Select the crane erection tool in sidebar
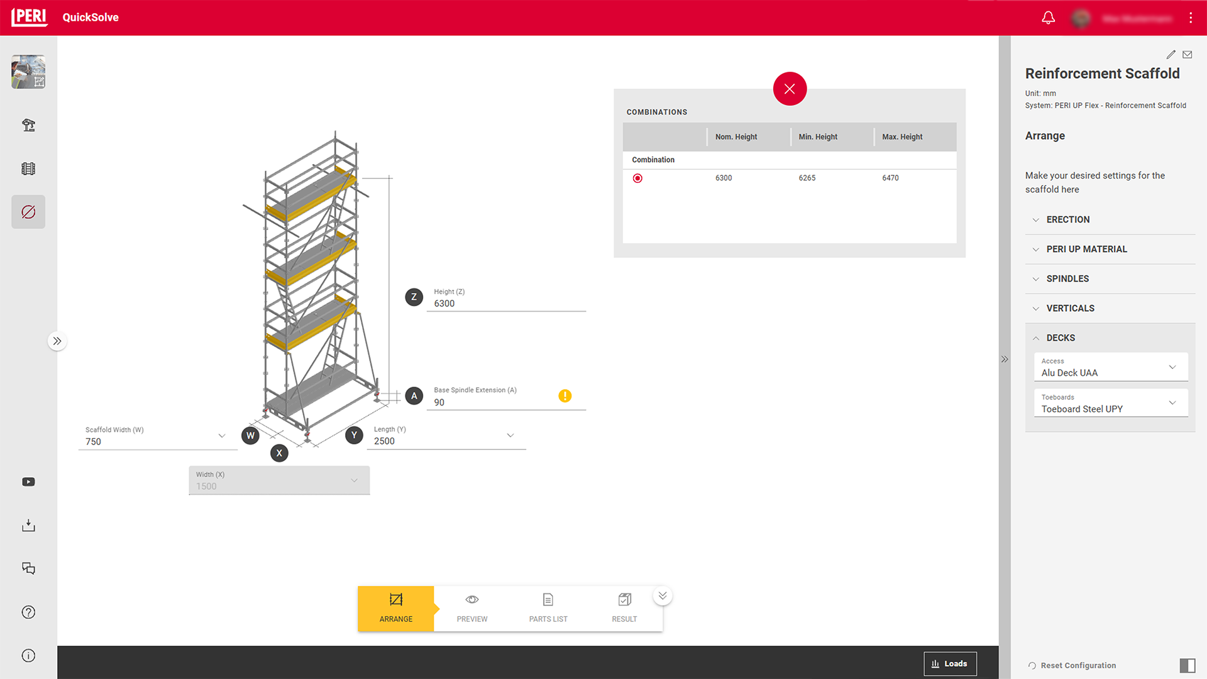This screenshot has width=1207, height=679. click(x=28, y=125)
